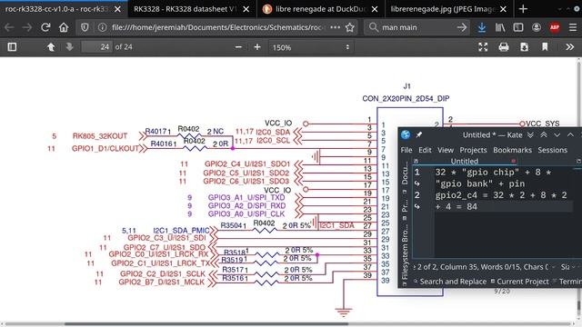The image size is (582, 327).
Task: Close the RK3328 datasheet tab
Action: 246,9
